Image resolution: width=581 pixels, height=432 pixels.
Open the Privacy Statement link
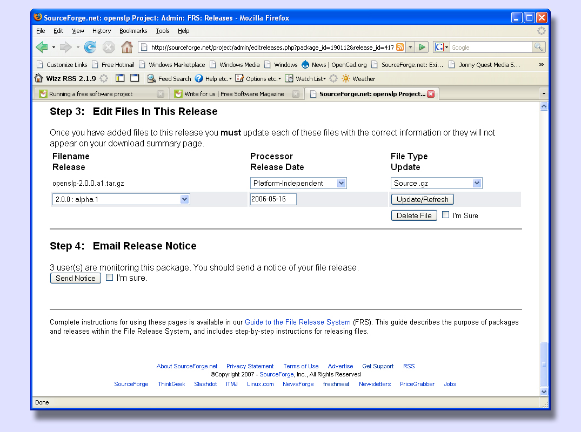click(250, 366)
